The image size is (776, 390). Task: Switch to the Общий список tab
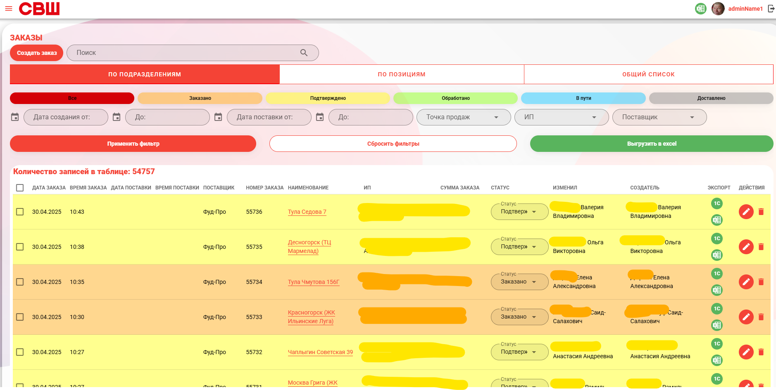pyautogui.click(x=648, y=74)
